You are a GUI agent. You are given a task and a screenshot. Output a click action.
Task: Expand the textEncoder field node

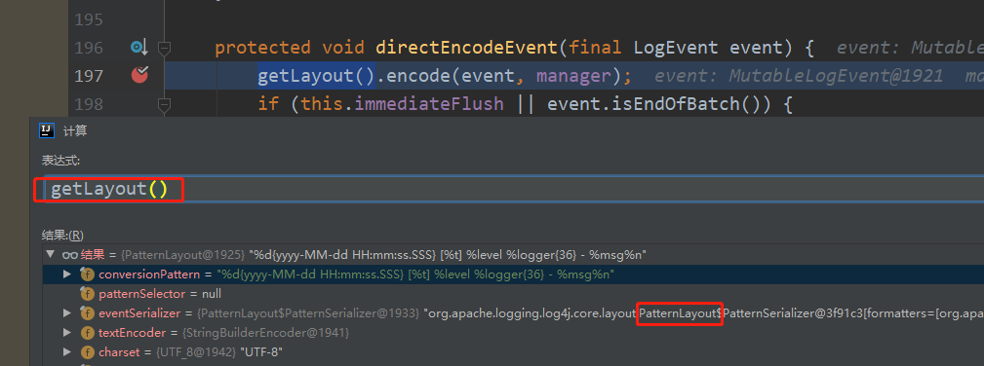pyautogui.click(x=67, y=333)
